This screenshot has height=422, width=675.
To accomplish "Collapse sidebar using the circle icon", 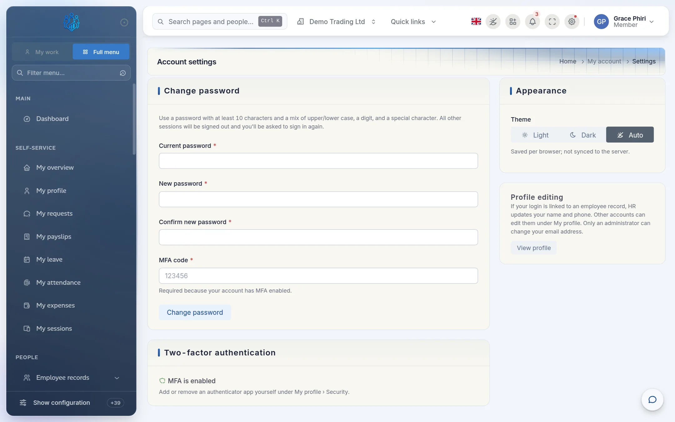I will coord(124,22).
